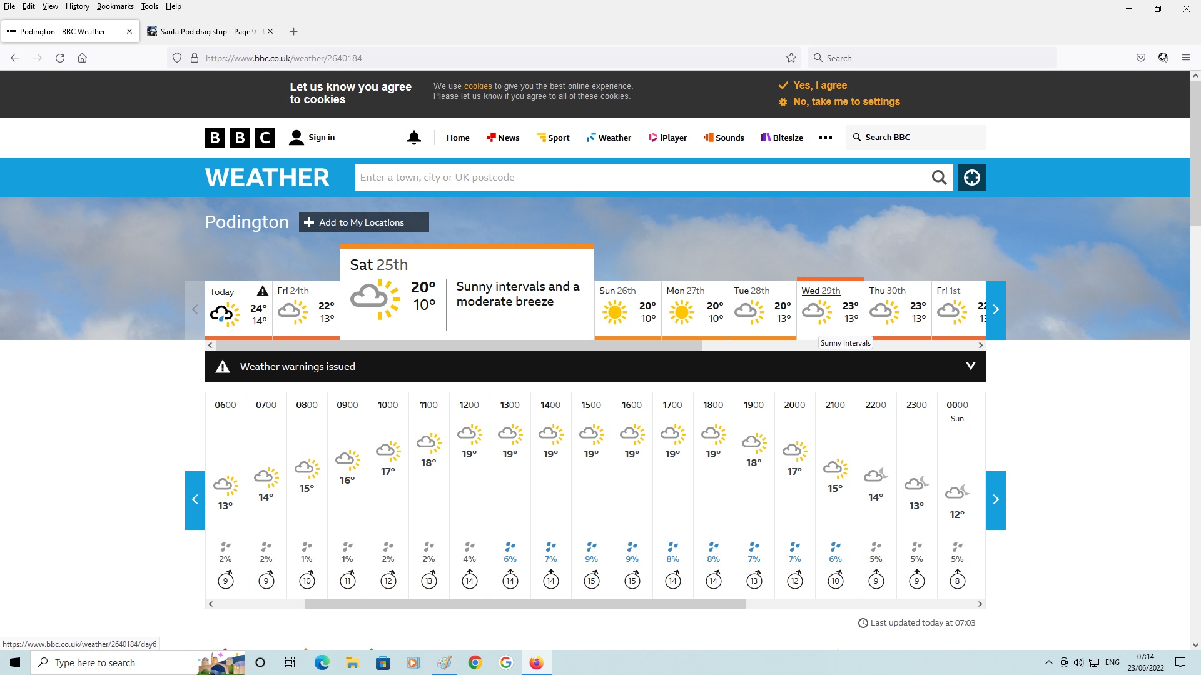Image resolution: width=1201 pixels, height=675 pixels.
Task: Click the BBC notifications bell icon
Action: coord(413,137)
